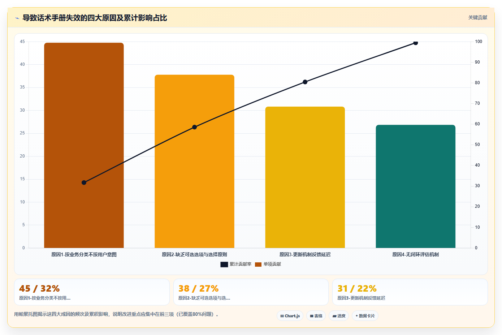Select the yellow bar for 原因3

(305, 177)
